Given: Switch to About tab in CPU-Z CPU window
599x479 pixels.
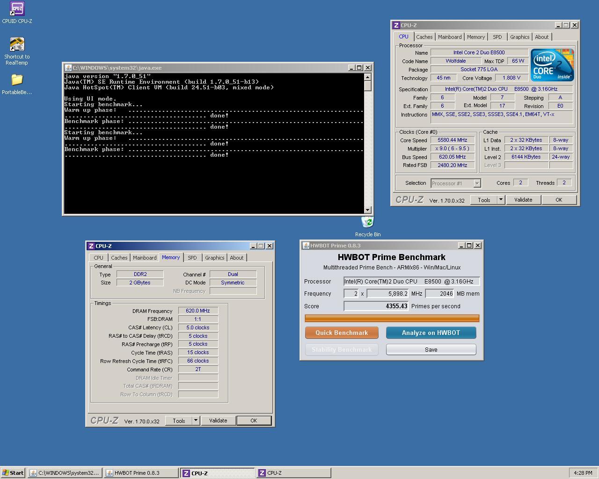Looking at the screenshot, I should [541, 37].
